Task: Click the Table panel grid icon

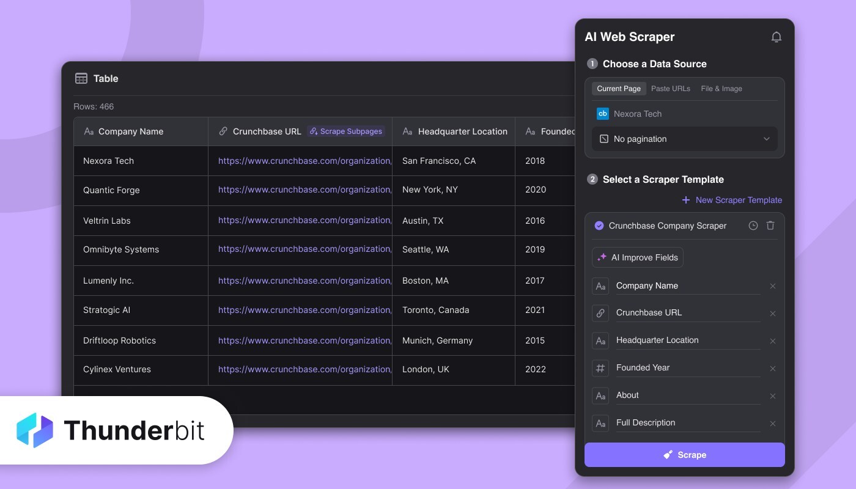Action: (81, 78)
